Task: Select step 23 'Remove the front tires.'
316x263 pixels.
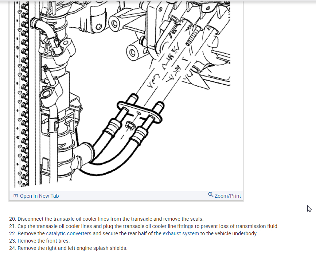Action: coord(43,241)
